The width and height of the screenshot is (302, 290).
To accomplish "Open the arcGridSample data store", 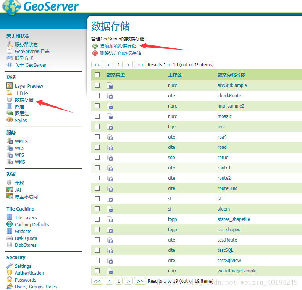I will point(232,85).
